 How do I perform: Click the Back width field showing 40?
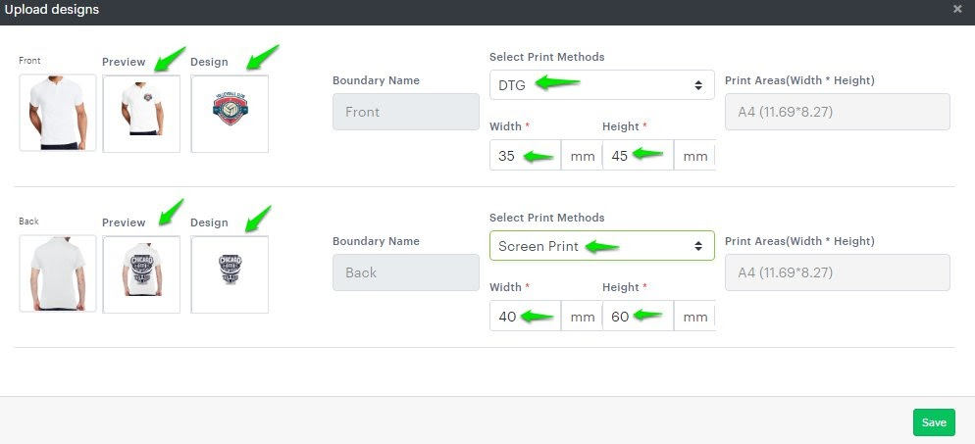coord(525,316)
